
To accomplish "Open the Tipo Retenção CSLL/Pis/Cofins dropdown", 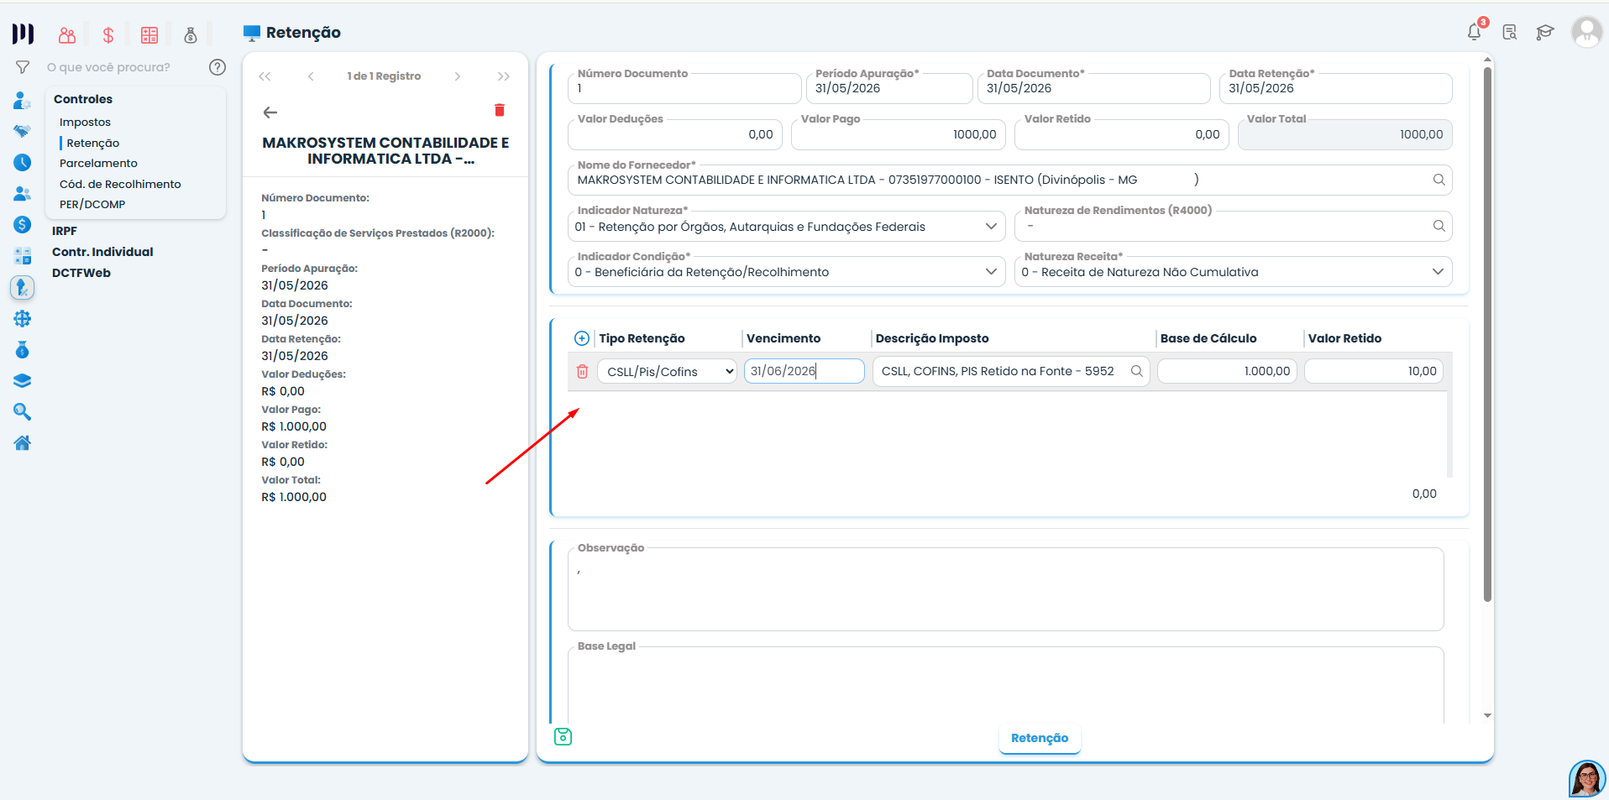I will pyautogui.click(x=667, y=371).
